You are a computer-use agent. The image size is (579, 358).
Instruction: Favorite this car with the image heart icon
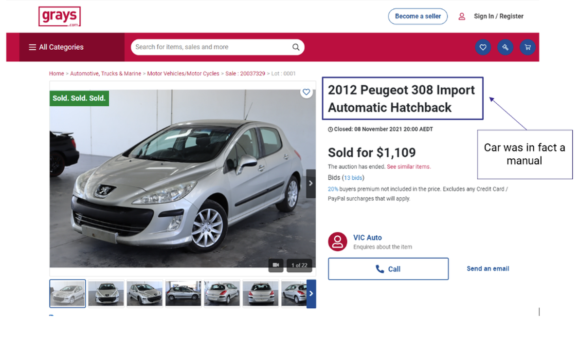[306, 92]
